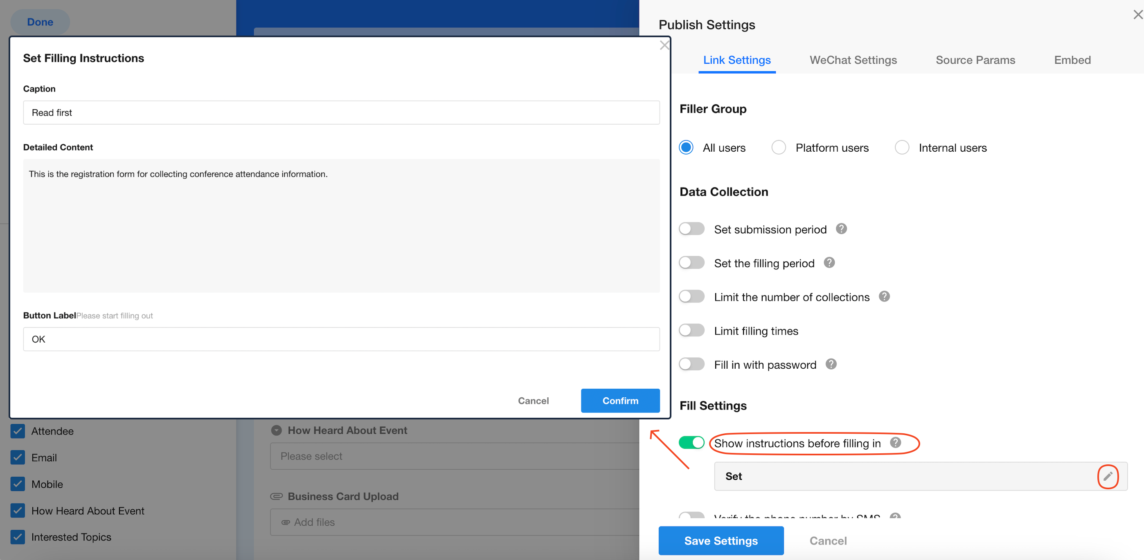The image size is (1144, 560).
Task: Enable the Limit filling times toggle
Action: coord(691,331)
